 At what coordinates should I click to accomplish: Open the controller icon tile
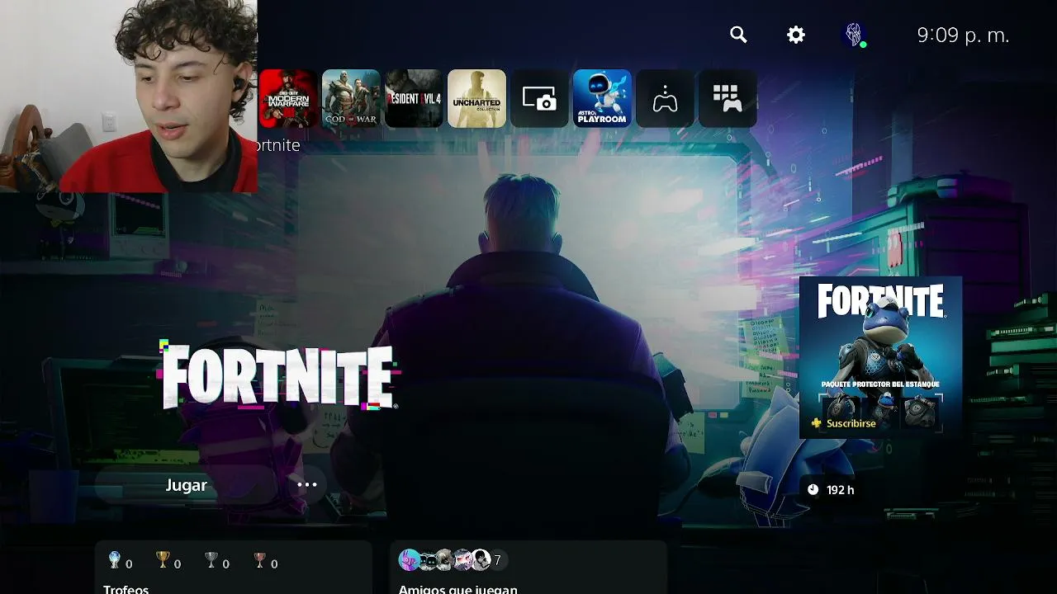665,98
